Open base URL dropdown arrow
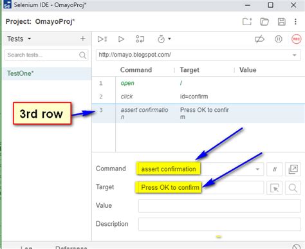The width and height of the screenshot is (305, 249). 295,55
